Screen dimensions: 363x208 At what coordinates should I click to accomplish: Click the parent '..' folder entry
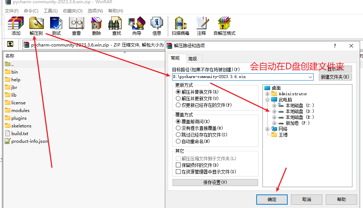coord(9,64)
